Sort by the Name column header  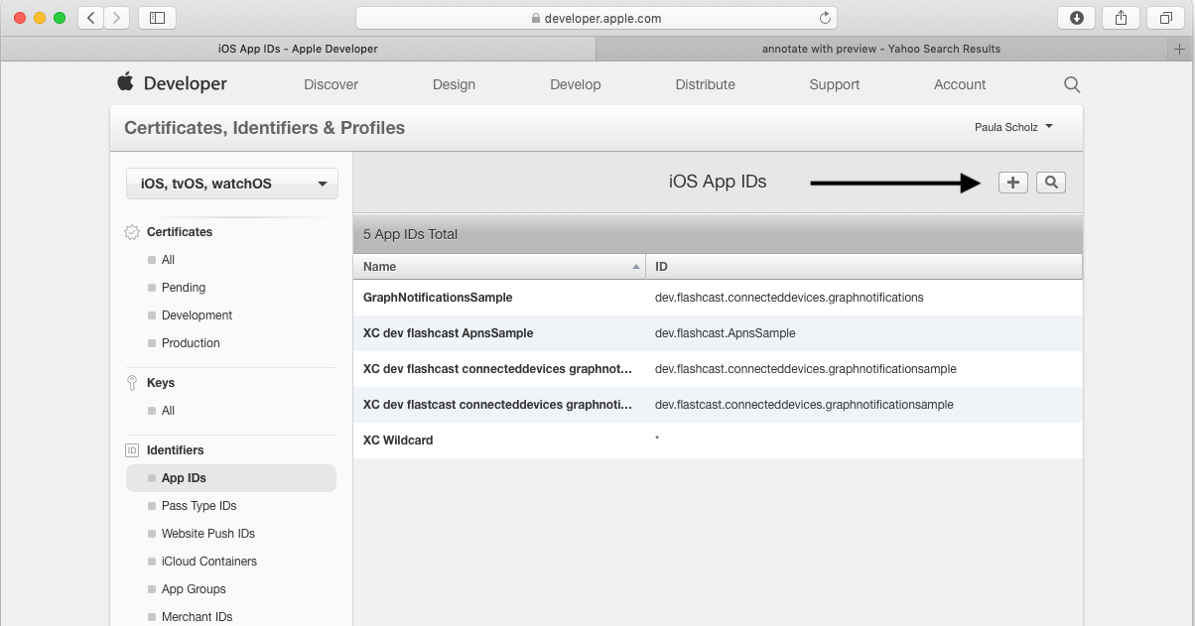(499, 267)
